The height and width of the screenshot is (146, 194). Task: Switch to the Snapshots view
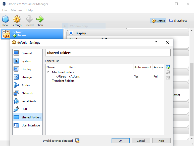point(178,21)
